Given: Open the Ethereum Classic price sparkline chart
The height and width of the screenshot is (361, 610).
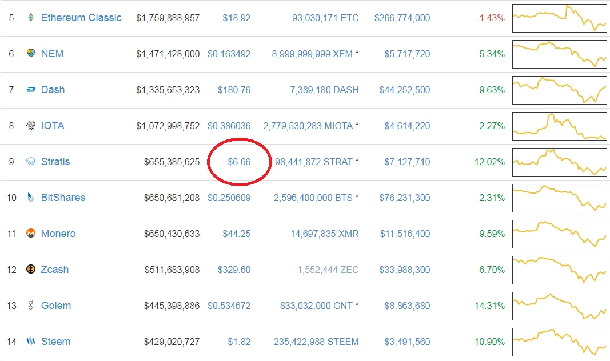Looking at the screenshot, I should click(560, 18).
